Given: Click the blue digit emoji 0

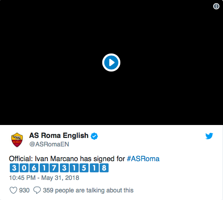Looking at the screenshot, I should (x=24, y=168).
